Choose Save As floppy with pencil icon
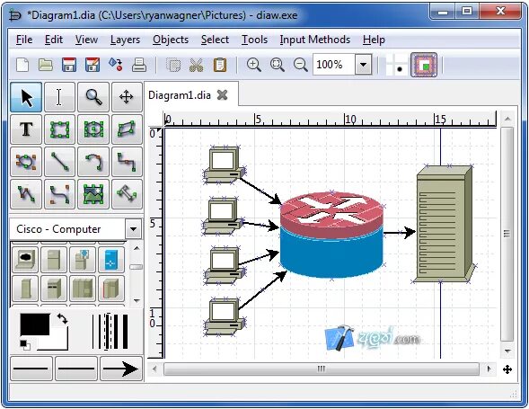This screenshot has width=529, height=409. coord(93,65)
